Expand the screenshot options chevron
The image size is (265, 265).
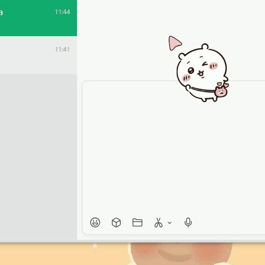tap(170, 223)
